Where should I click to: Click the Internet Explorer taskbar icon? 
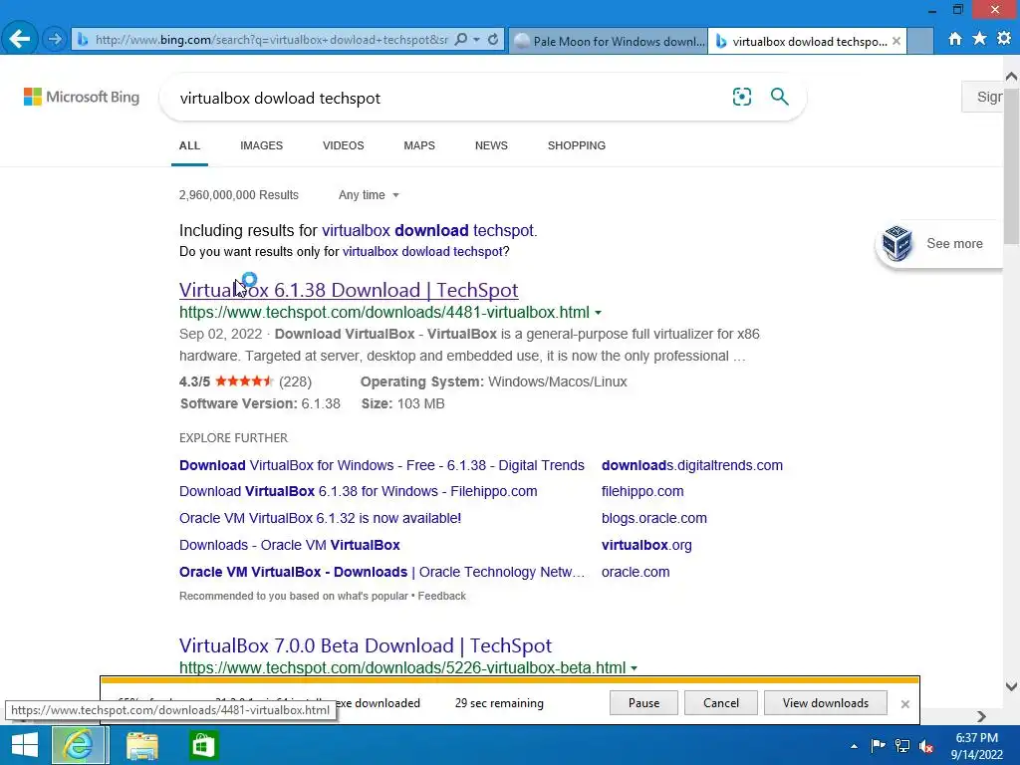[x=79, y=745]
